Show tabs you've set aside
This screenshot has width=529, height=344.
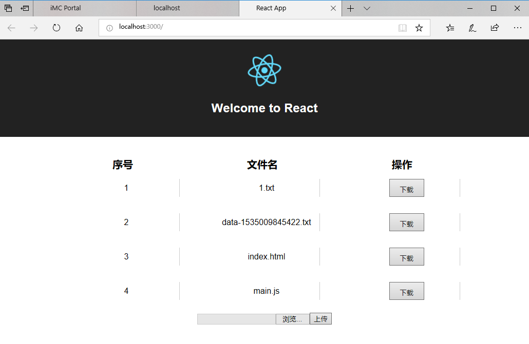[x=8, y=8]
